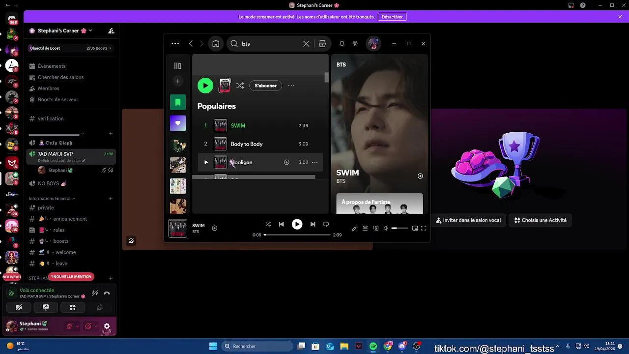This screenshot has width=629, height=354.
Task: Skip to next track
Action: [x=313, y=224]
